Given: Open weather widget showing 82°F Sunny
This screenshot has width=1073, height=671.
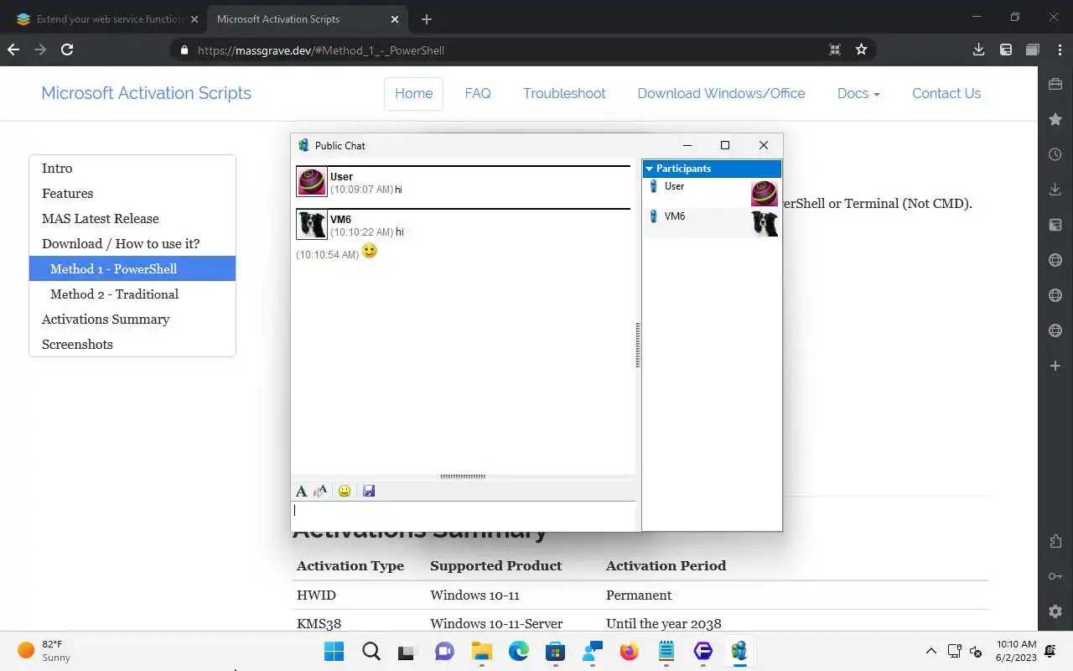Looking at the screenshot, I should click(45, 651).
